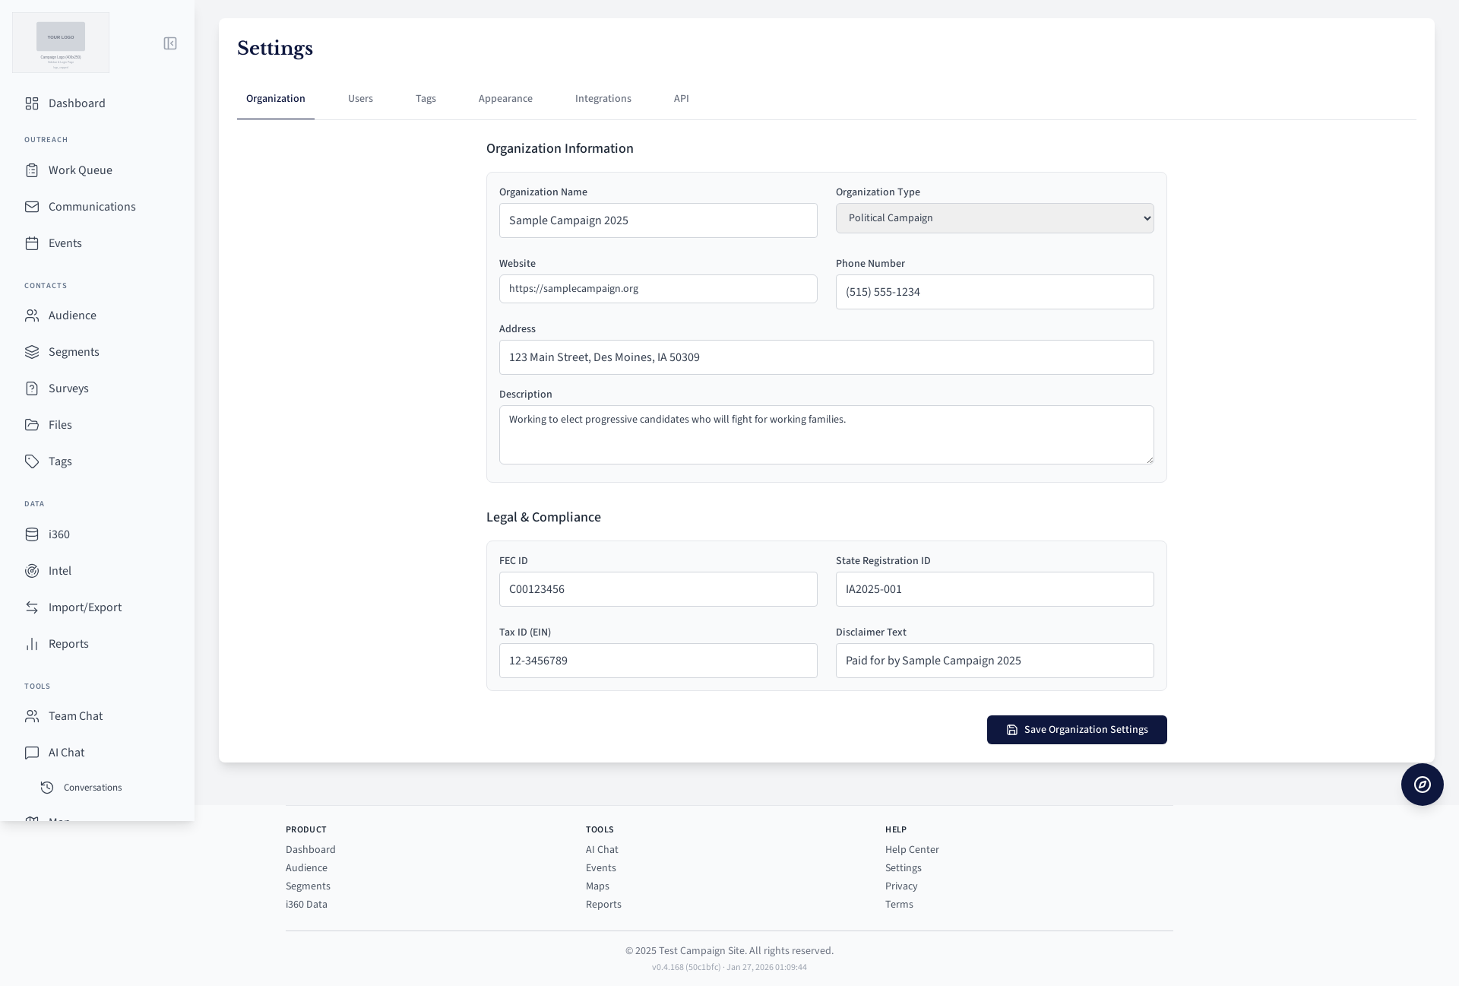The image size is (1459, 986).
Task: Select the Appearance tab
Action: [505, 99]
